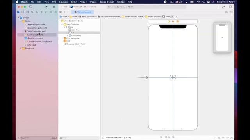Click the Lbl breadcrumb item

tap(175, 16)
